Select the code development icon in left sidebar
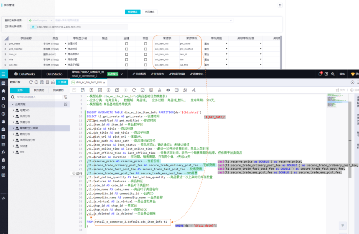This screenshot has height=234, width=359. 3,83
